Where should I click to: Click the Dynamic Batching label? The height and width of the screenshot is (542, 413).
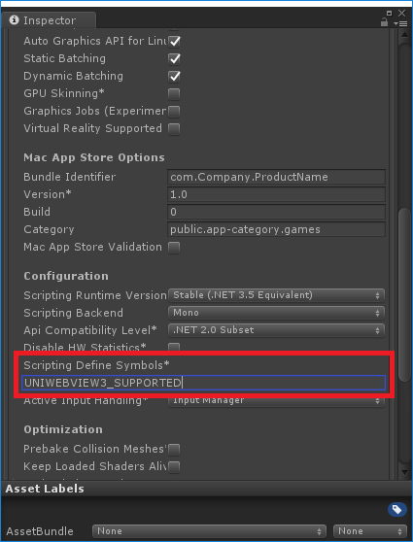coord(73,76)
